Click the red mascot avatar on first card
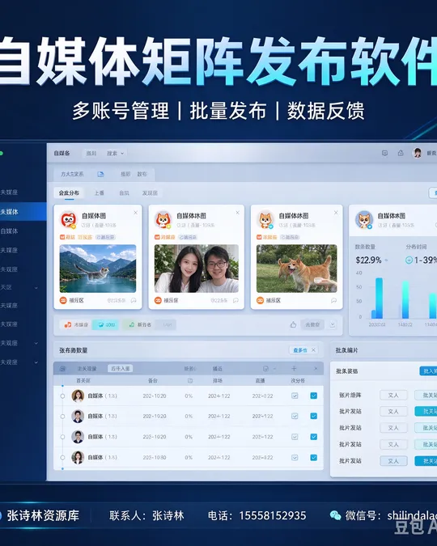The height and width of the screenshot is (546, 437). click(x=68, y=220)
